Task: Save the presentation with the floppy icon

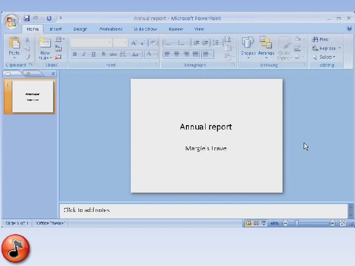Action: point(27,18)
